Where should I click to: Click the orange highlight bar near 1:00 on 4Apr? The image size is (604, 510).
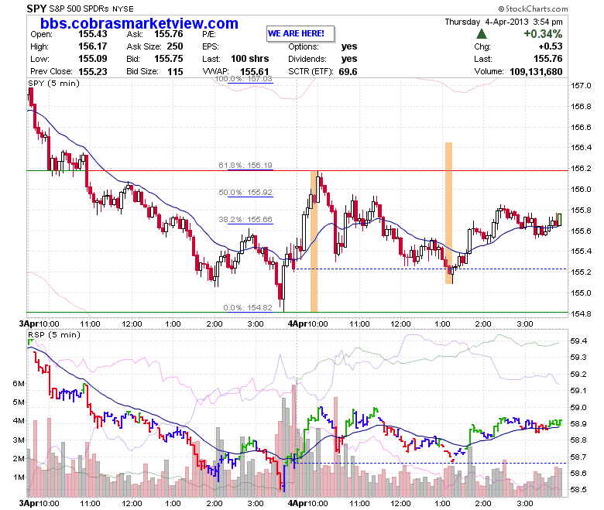[x=449, y=214]
